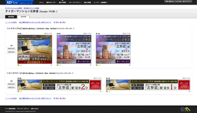
Task: Open the 第3稿 living room rectangle banner thumbnail
Action: [x=35, y=49]
